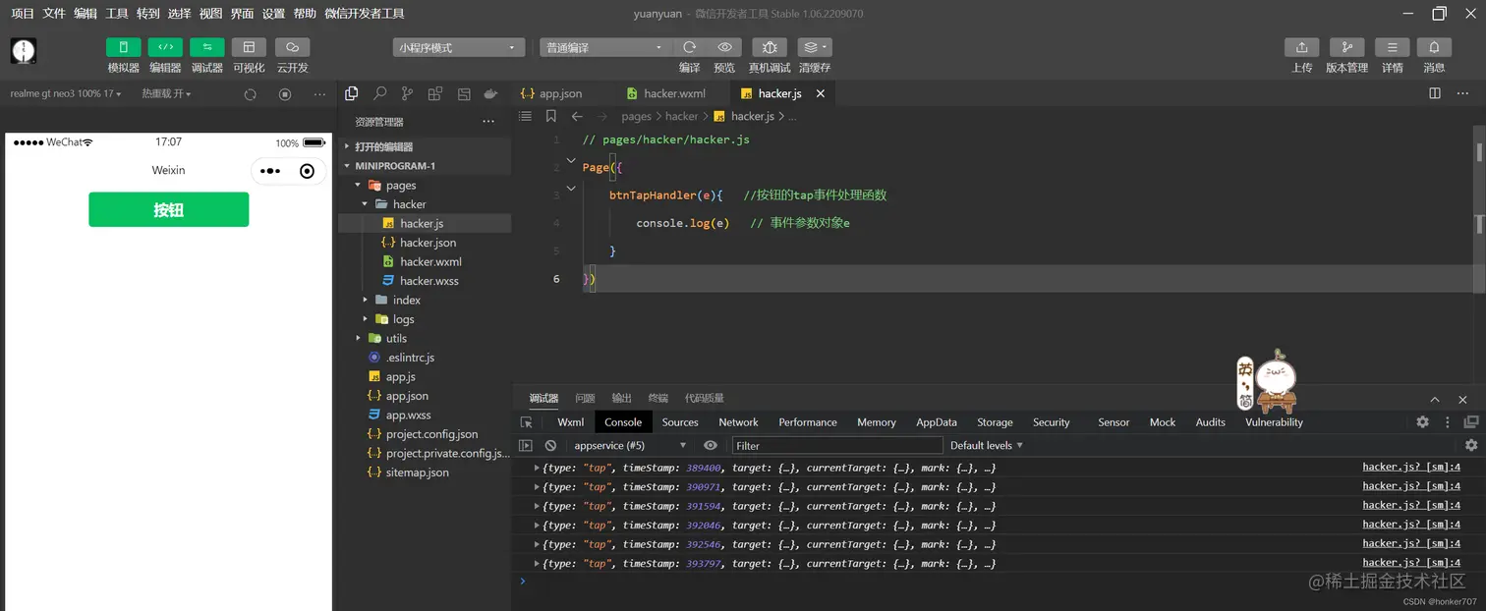Image resolution: width=1486 pixels, height=611 pixels.
Task: Click the pages breadcrumb above the code
Action: (636, 116)
